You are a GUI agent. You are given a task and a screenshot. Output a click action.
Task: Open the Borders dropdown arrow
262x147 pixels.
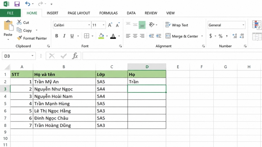92,36
